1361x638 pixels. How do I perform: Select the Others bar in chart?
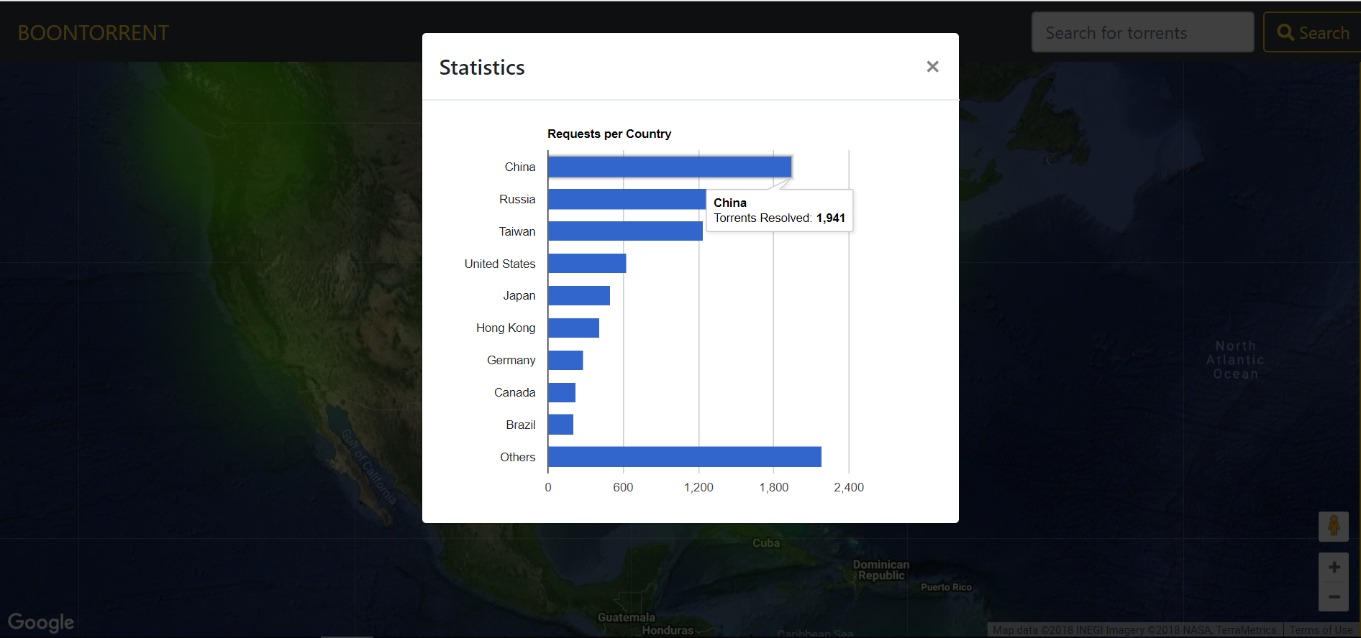coord(685,457)
